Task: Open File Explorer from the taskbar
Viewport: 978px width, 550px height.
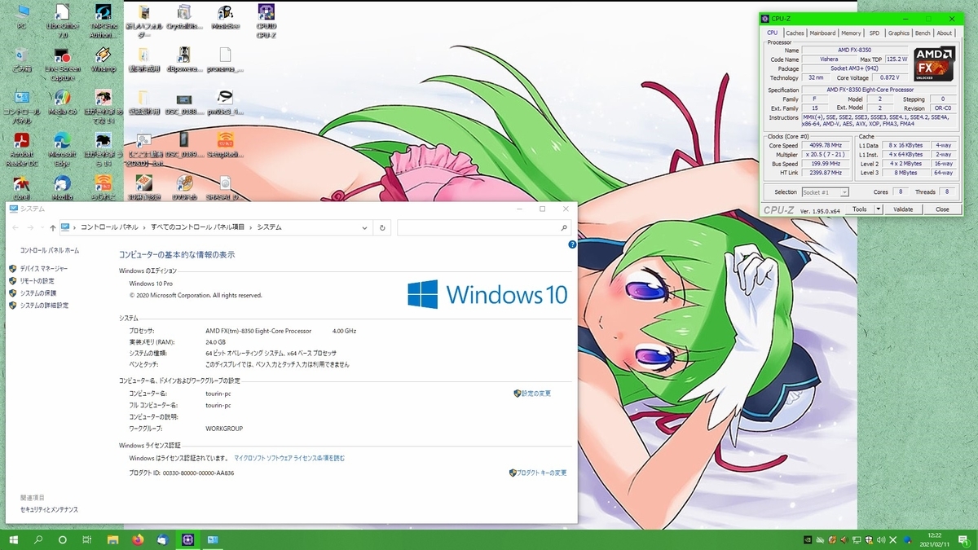Action: click(112, 540)
